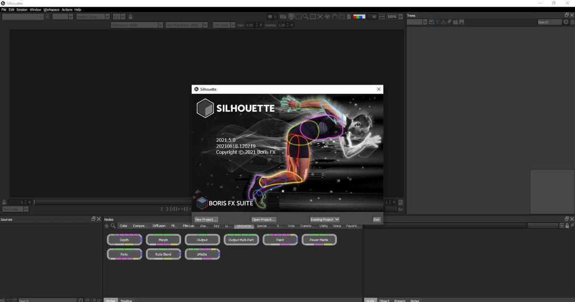This screenshot has width=575, height=302.
Task: Click the RGB color channels swatch in the toolbar
Action: coord(358,16)
